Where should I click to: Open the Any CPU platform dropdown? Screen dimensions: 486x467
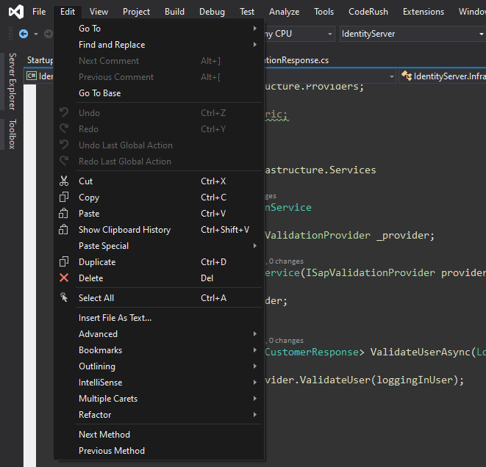[x=330, y=34]
